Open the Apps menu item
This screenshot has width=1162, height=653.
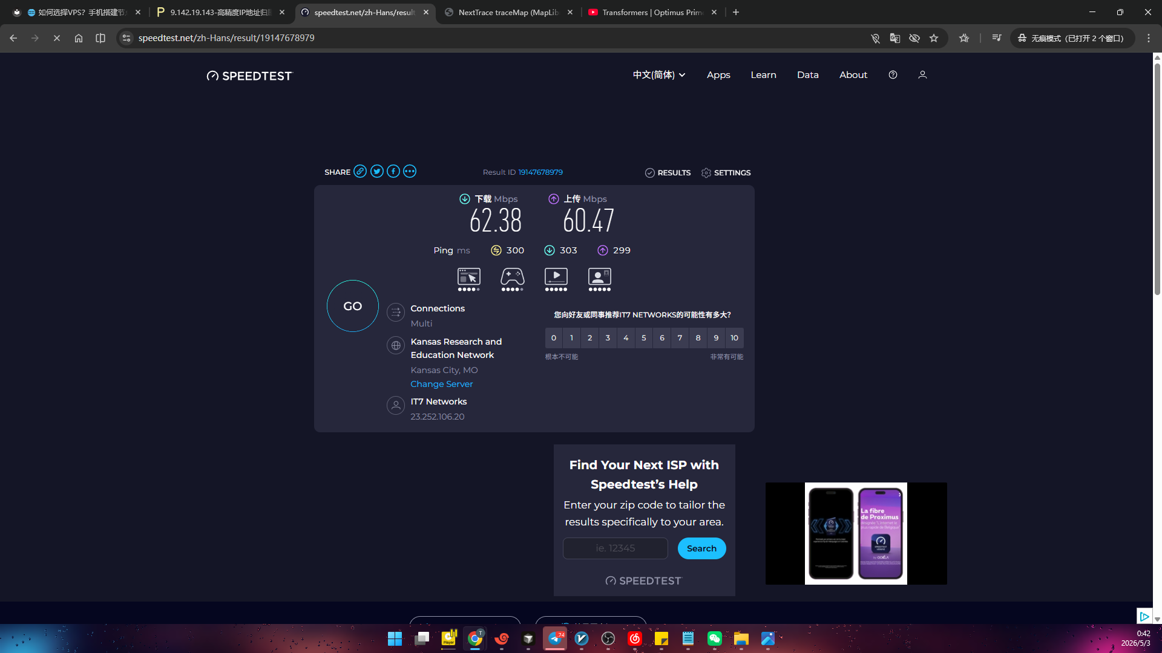[718, 75]
